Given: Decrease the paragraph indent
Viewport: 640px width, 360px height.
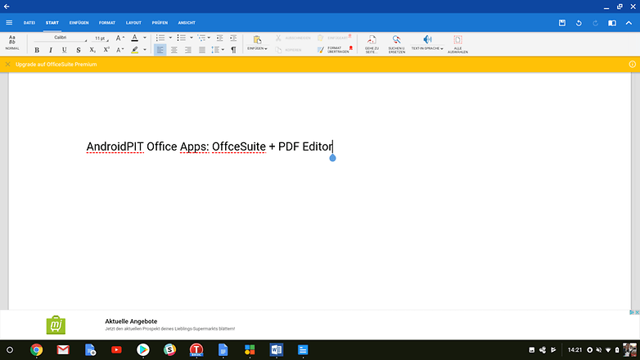Looking at the screenshot, I should pyautogui.click(x=219, y=38).
